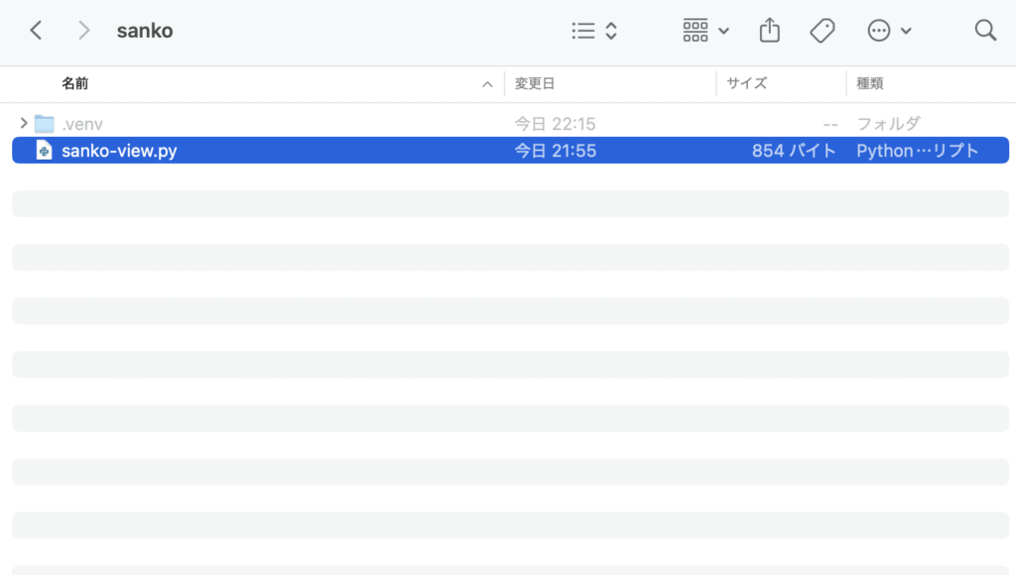Click the sanko-view.py Python file icon
This screenshot has height=575, width=1016.
pos(44,151)
